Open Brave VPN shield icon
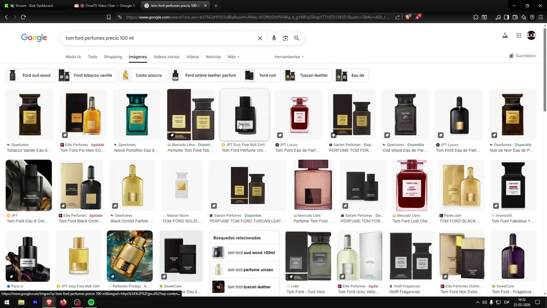Screen dimensions: 547x308 [x=532, y=17]
